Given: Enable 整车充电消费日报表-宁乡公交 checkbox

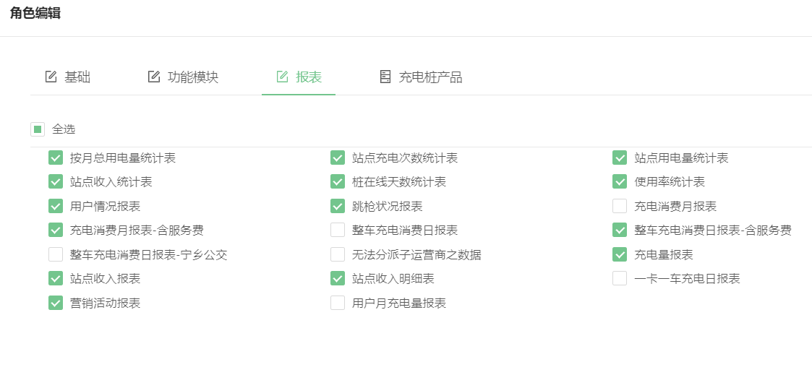Looking at the screenshot, I should point(56,254).
